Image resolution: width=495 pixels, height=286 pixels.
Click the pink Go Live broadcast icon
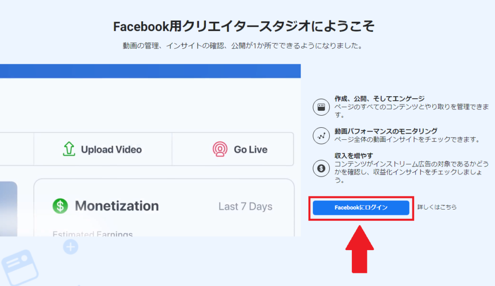pyautogui.click(x=220, y=149)
